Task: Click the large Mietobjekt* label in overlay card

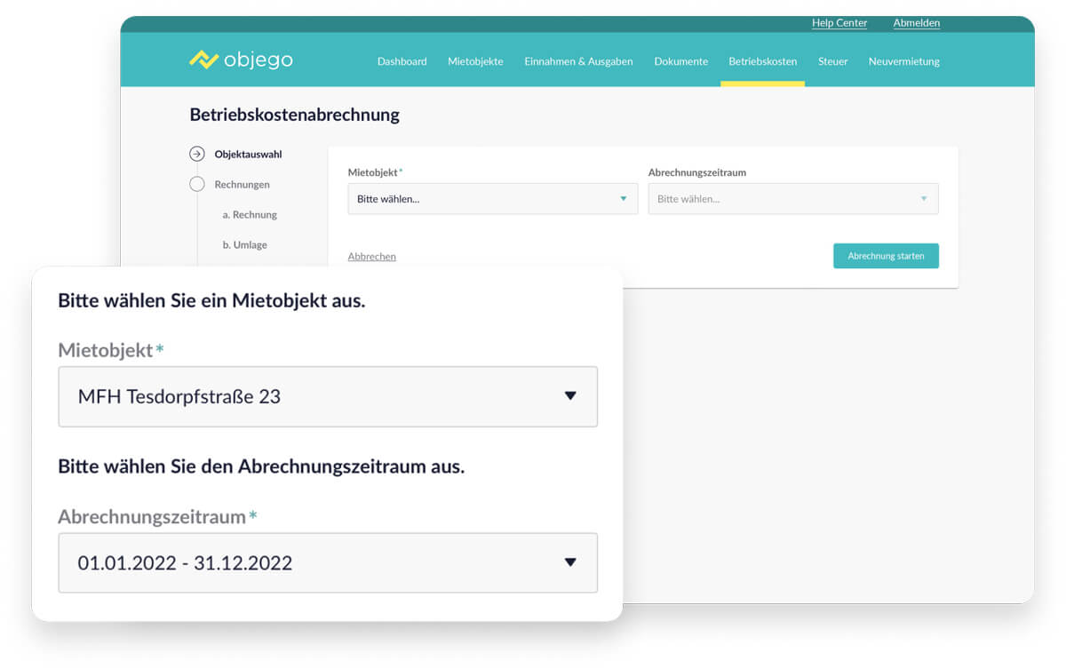Action: [x=111, y=350]
